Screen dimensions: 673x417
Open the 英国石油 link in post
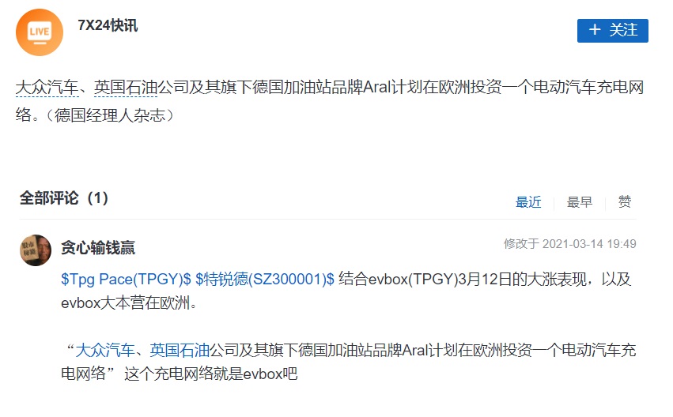pos(126,88)
